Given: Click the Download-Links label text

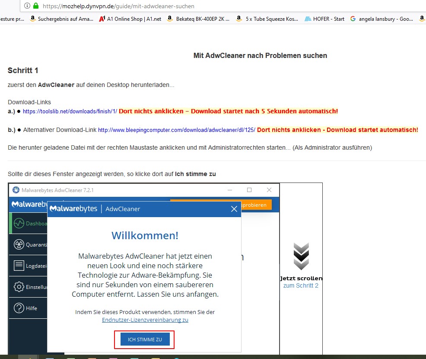Looking at the screenshot, I should tap(29, 102).
